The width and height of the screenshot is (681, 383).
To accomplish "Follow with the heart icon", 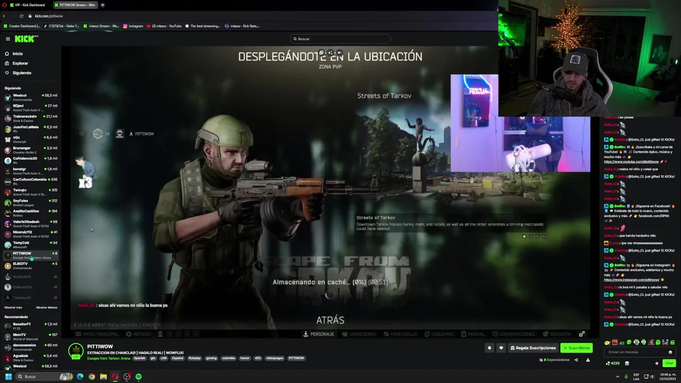I will pyautogui.click(x=501, y=348).
